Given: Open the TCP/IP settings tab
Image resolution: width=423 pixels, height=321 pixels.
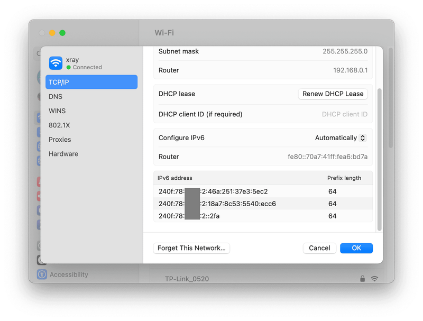Looking at the screenshot, I should point(91,82).
